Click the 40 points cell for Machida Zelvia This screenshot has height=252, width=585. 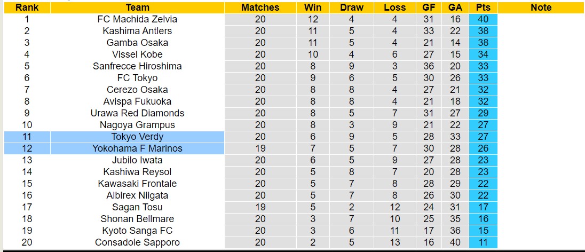pos(484,19)
